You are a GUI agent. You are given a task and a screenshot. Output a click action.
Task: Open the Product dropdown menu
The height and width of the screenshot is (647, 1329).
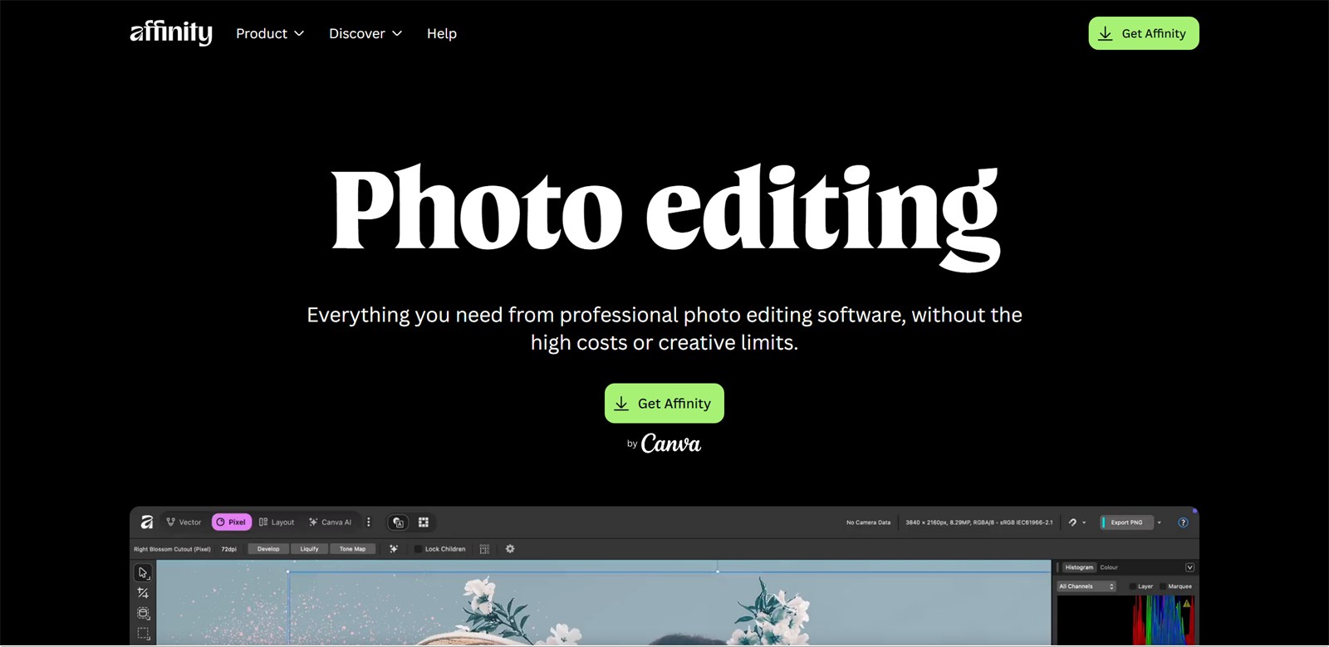[270, 33]
